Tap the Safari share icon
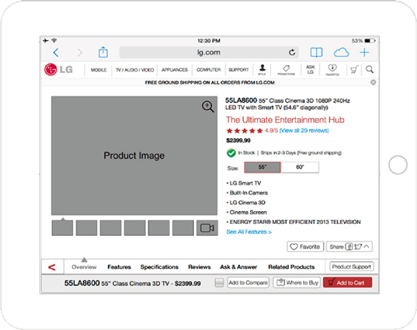 click(103, 52)
